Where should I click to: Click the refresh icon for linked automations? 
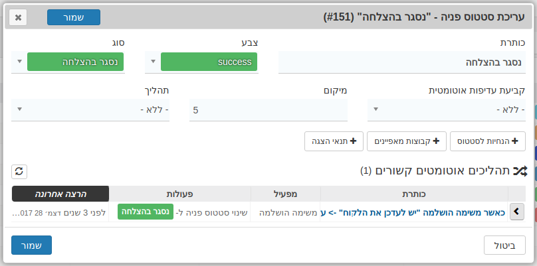coord(19,172)
